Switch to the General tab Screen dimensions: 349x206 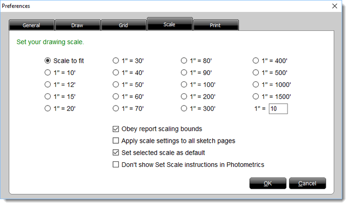click(31, 25)
